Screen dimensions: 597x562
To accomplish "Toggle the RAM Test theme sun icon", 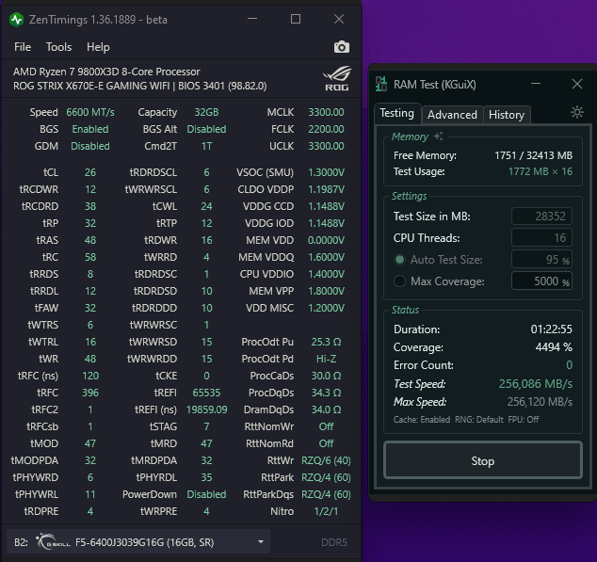I will point(577,112).
